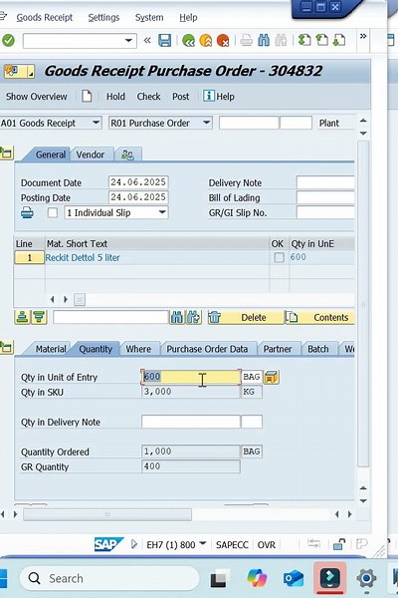
Task: Switch to the Batch tab
Action: coord(318,349)
